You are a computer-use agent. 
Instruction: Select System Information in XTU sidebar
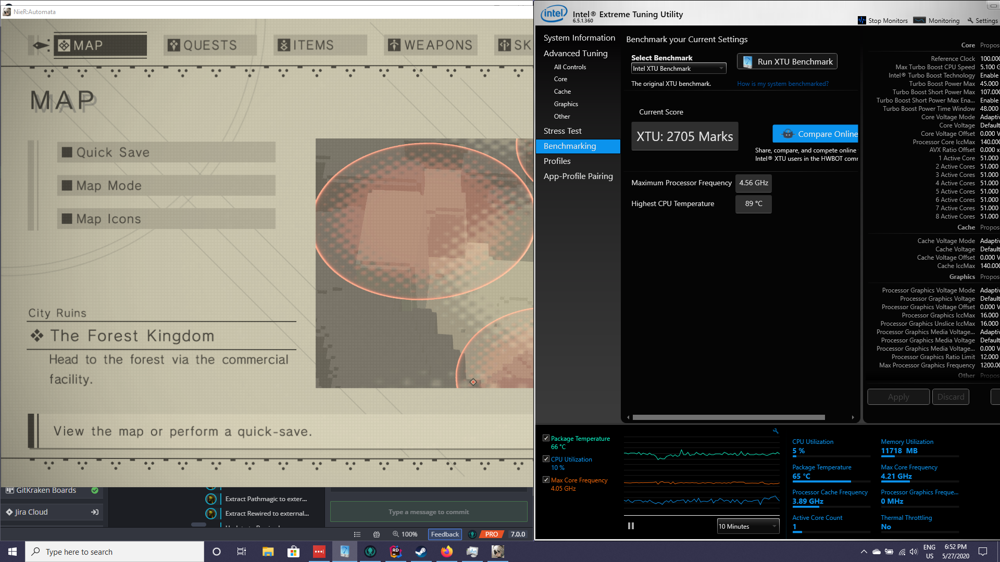[579, 38]
